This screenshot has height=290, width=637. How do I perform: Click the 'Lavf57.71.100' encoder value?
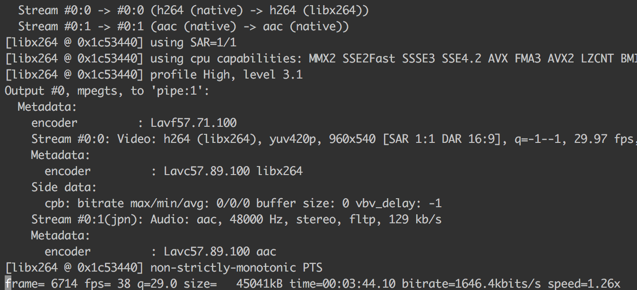click(194, 123)
